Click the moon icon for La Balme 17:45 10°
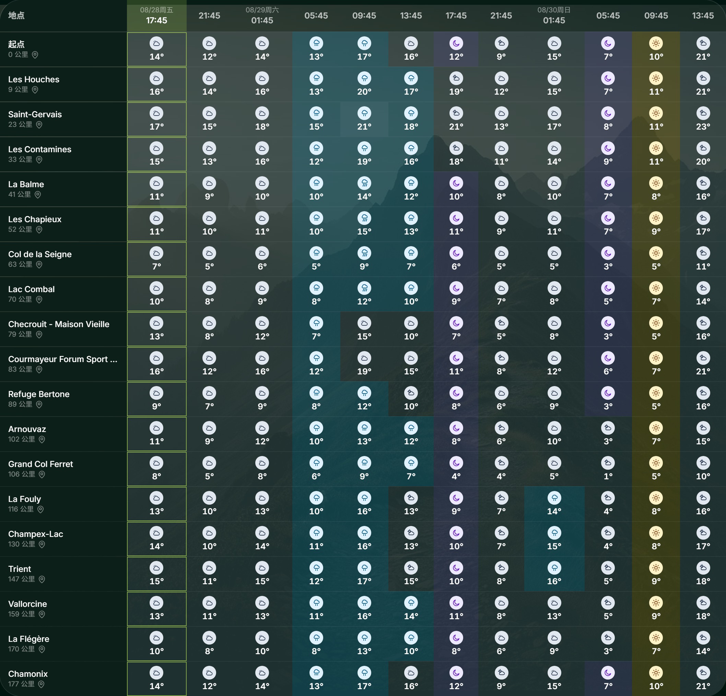Image resolution: width=726 pixels, height=696 pixels. tap(456, 183)
